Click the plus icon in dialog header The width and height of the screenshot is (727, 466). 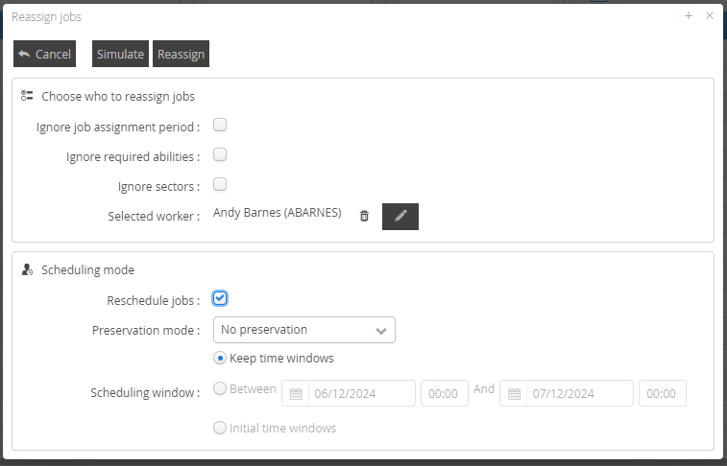click(689, 16)
